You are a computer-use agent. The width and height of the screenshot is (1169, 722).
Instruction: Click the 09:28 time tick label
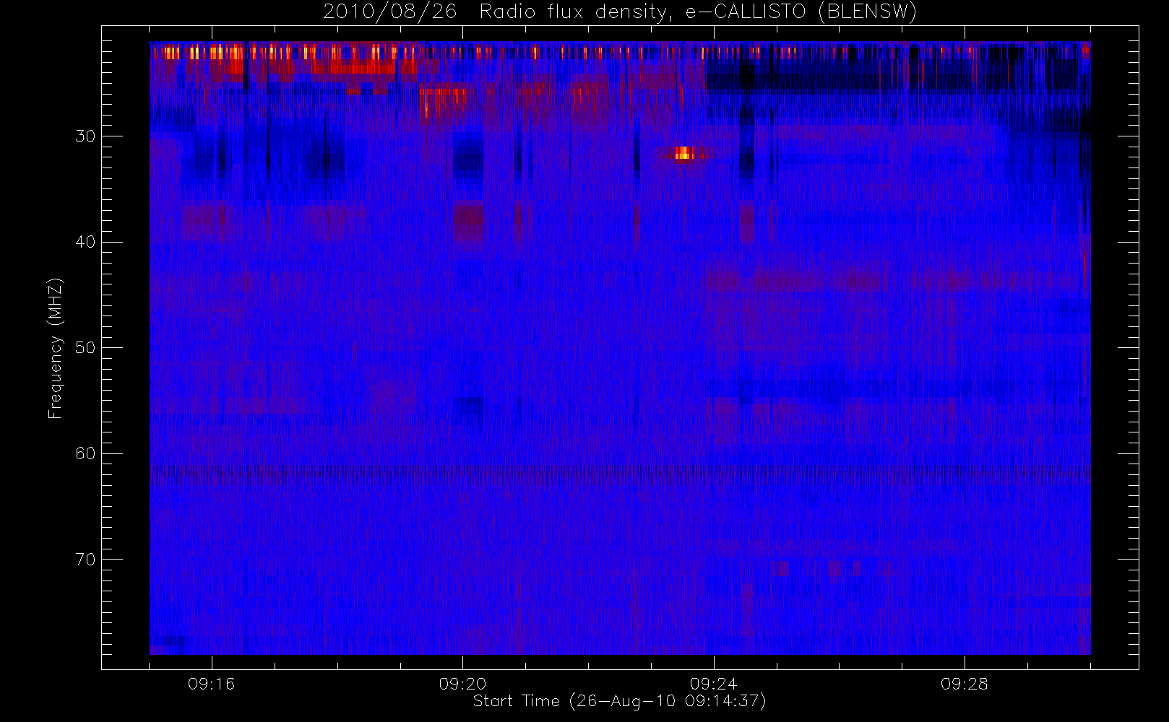(x=964, y=684)
